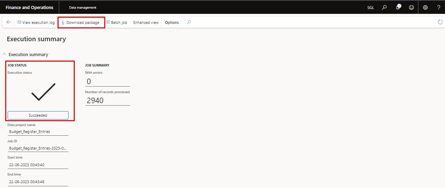Open the Batch job action

point(116,23)
